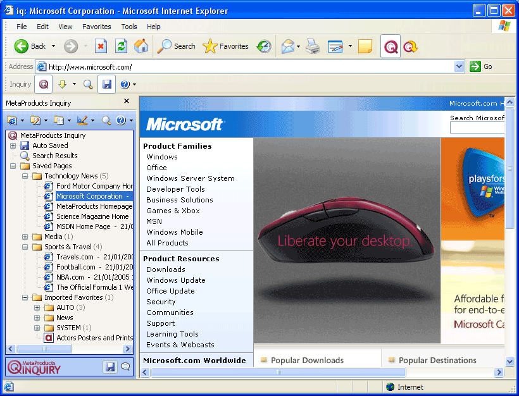This screenshot has width=519, height=396.
Task: Click the save icon beside Inquiry logo
Action: tap(110, 367)
